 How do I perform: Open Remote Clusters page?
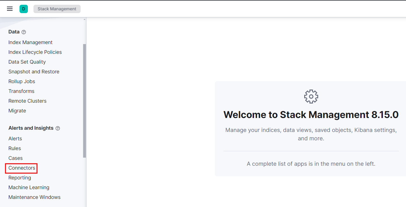[x=27, y=101]
